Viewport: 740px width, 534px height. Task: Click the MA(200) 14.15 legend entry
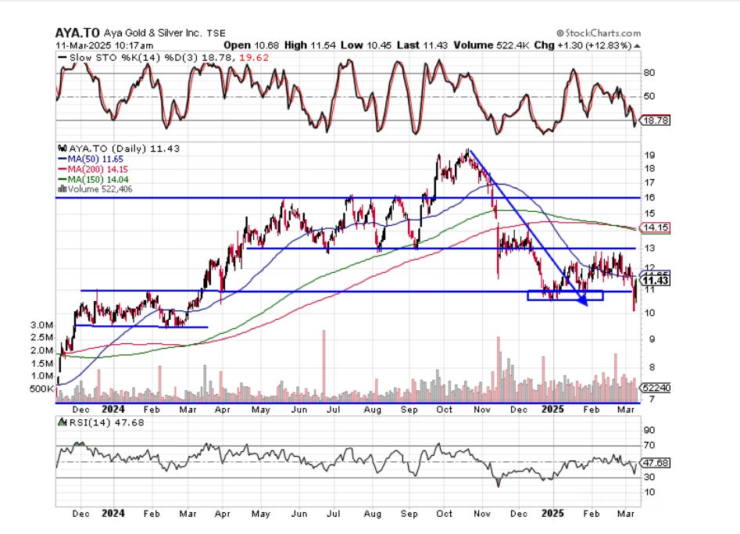click(x=98, y=169)
